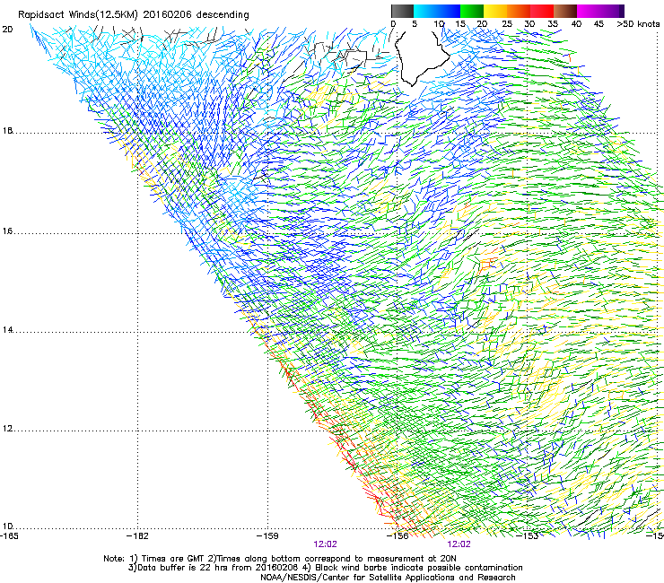664x583 pixels.
Task: Click the green 15-20 knots legend segment
Action: pos(472,11)
